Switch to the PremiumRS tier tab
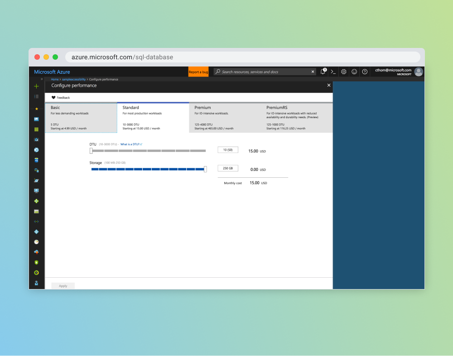453x356 pixels. (297, 118)
